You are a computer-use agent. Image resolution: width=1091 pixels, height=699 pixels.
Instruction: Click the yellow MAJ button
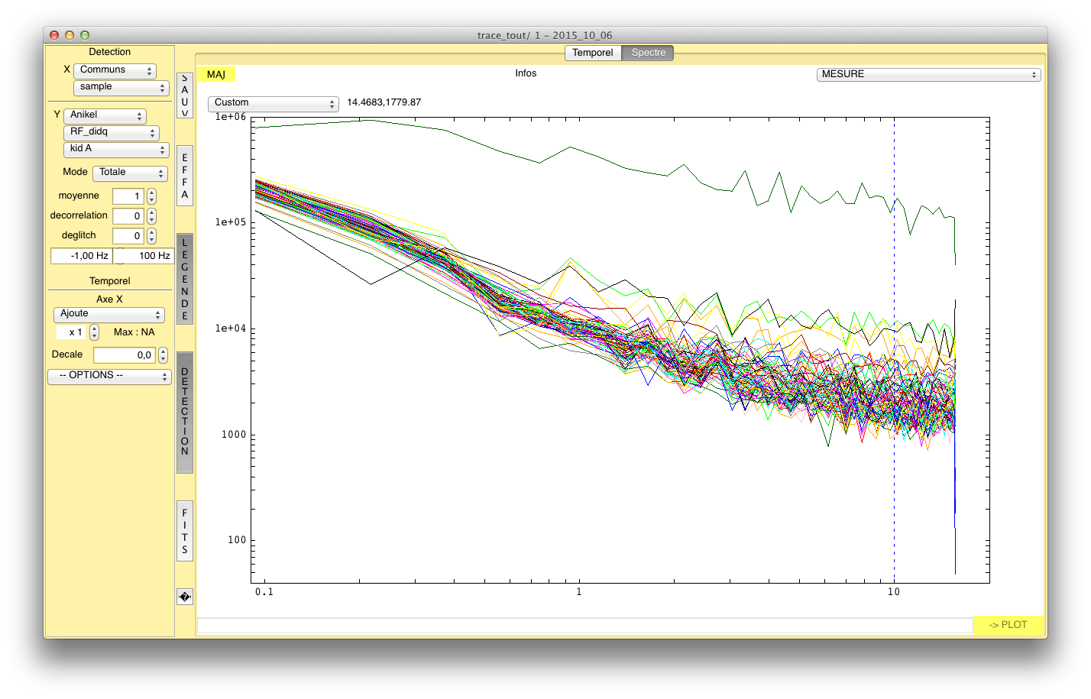pos(216,74)
